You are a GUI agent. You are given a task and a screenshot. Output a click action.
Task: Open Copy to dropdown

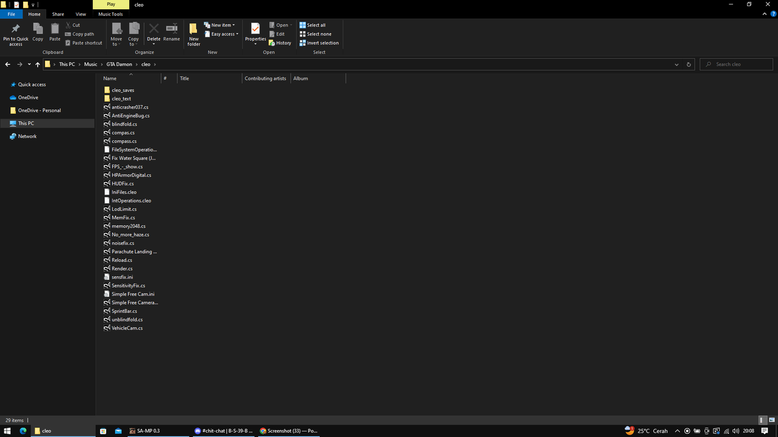[134, 35]
